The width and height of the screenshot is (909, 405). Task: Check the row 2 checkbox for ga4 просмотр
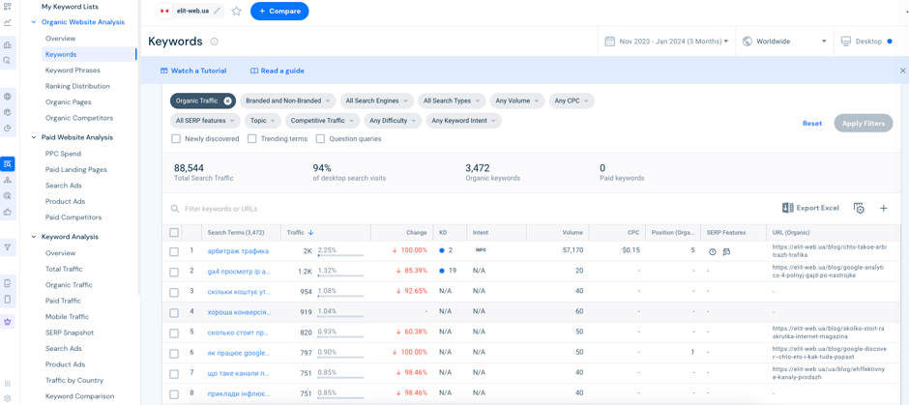click(174, 272)
